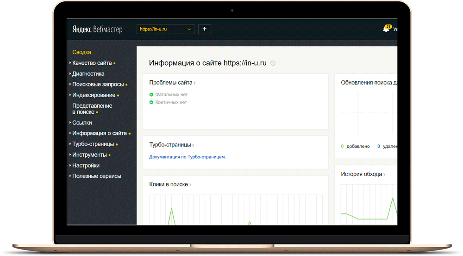463x256 pixels.
Task: Open the Турбо-страницы card heading
Action: pyautogui.click(x=172, y=145)
